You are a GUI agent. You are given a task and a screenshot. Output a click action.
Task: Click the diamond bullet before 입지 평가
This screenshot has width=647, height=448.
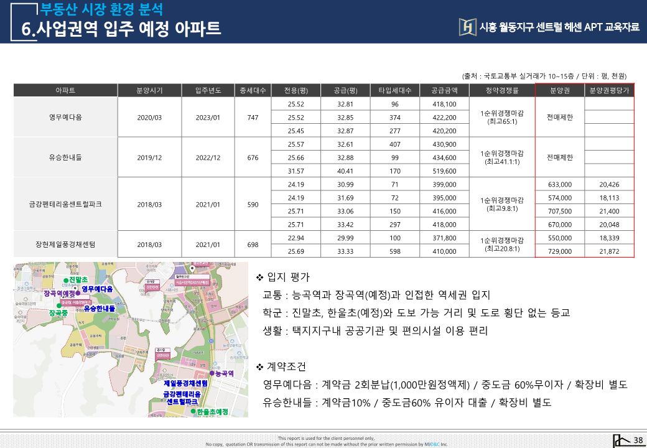pyautogui.click(x=260, y=277)
